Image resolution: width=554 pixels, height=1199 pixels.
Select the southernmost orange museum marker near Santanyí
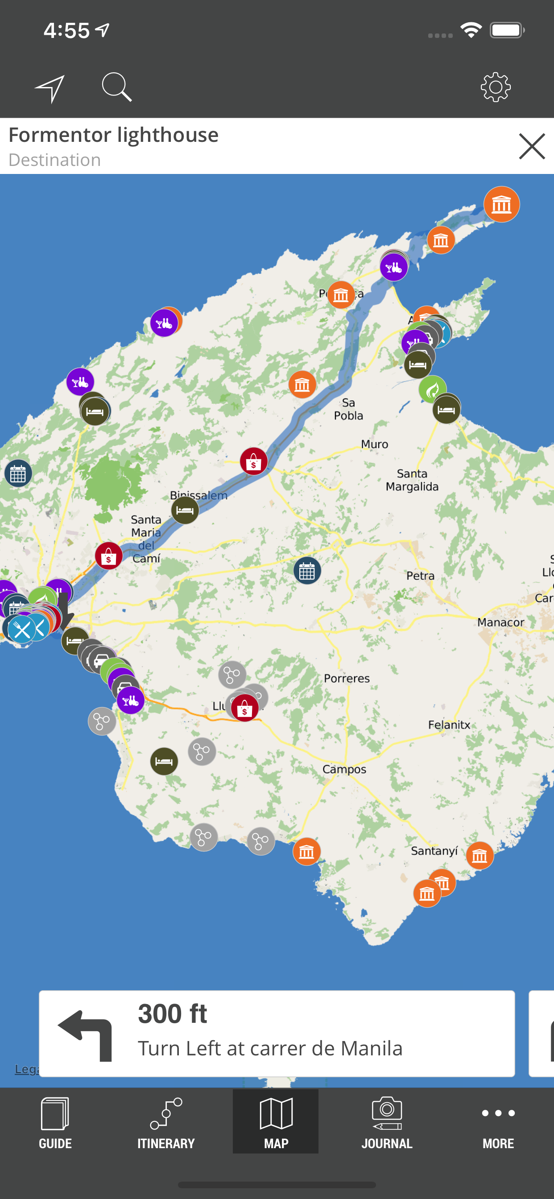(427, 893)
